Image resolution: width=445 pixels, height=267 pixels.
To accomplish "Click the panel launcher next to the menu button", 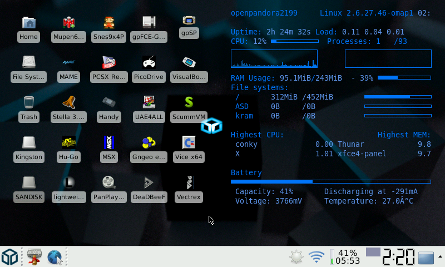I will click(34, 257).
